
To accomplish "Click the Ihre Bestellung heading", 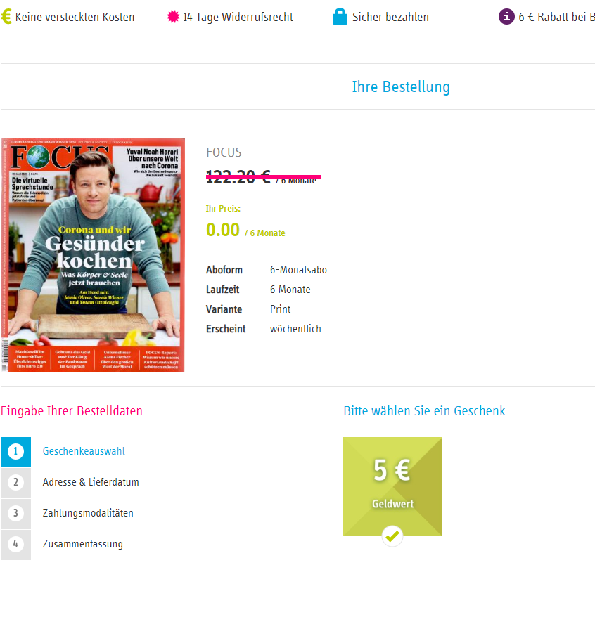I will coord(401,87).
